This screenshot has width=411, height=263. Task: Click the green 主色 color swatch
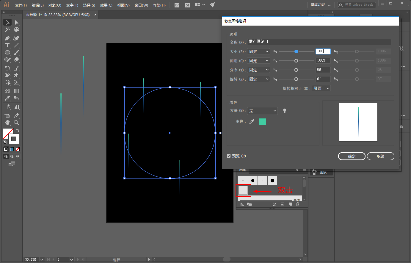(x=262, y=121)
